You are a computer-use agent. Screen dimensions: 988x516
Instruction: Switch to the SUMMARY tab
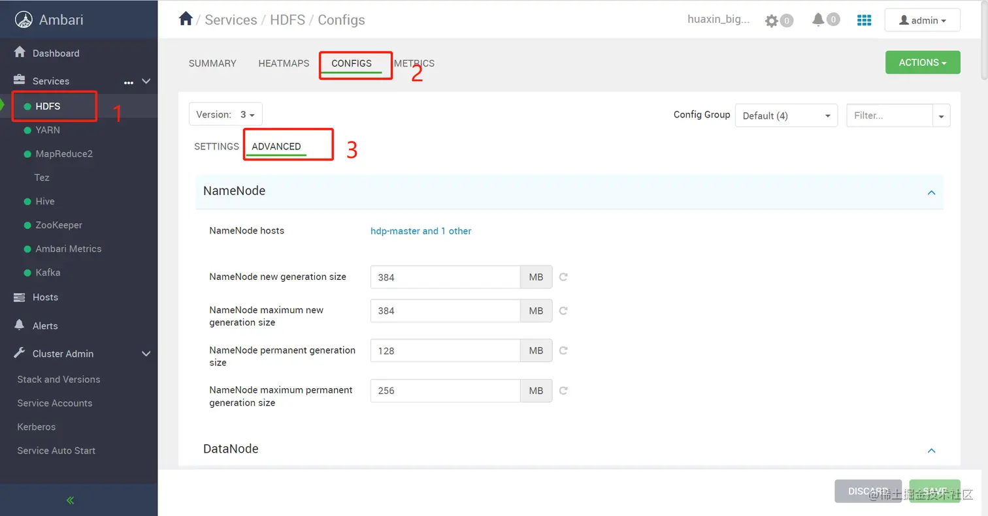coord(212,63)
